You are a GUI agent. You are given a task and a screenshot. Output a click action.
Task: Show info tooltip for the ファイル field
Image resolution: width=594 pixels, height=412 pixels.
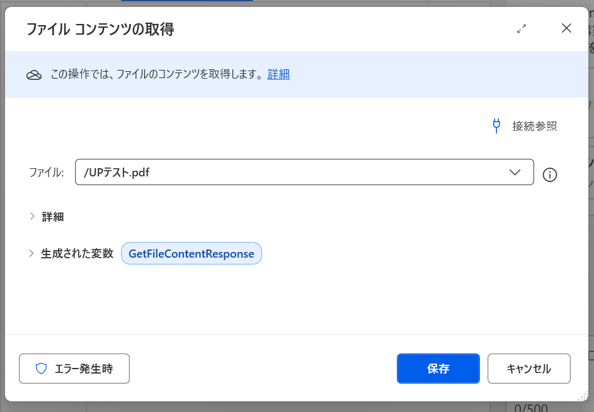click(x=550, y=175)
